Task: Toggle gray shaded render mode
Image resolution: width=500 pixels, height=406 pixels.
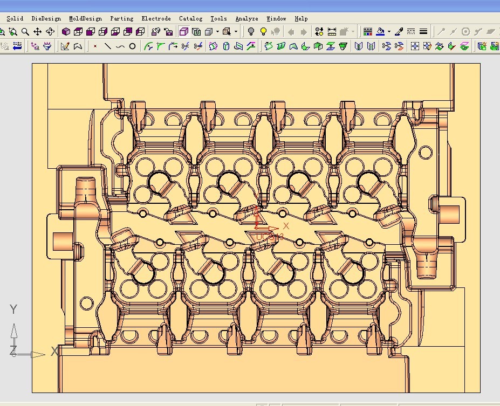Action: [x=209, y=32]
